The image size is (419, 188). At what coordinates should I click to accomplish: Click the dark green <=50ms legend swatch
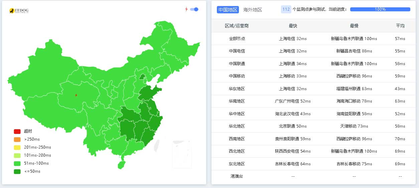point(17,171)
